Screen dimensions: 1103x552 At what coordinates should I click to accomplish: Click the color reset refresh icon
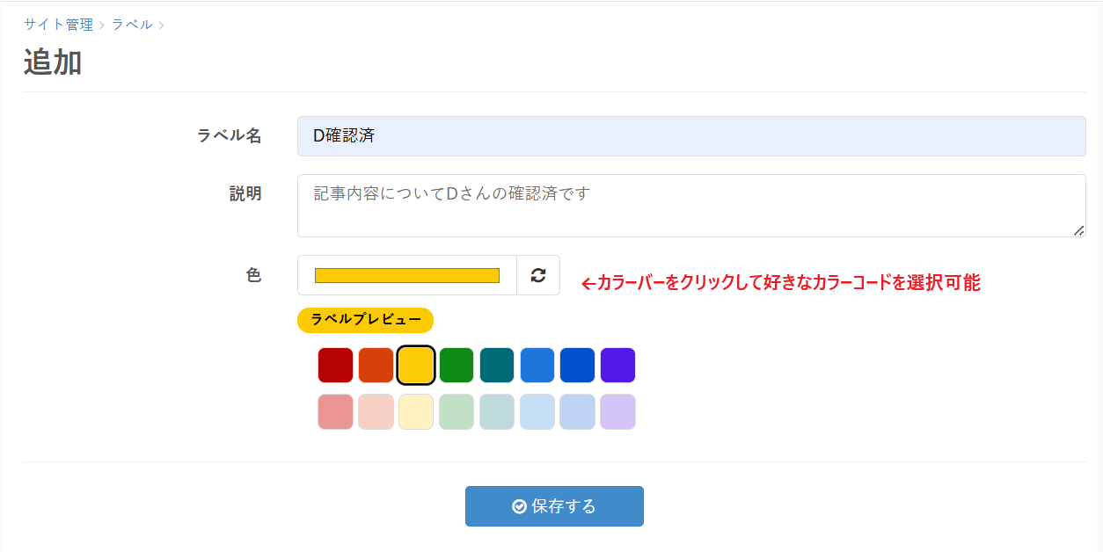click(x=538, y=275)
